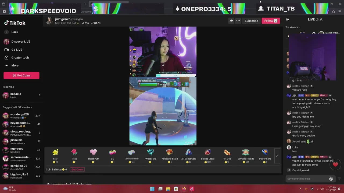The width and height of the screenshot is (344, 193).
Task: Click Get Coins beside Coin Balance
Action: (77, 169)
